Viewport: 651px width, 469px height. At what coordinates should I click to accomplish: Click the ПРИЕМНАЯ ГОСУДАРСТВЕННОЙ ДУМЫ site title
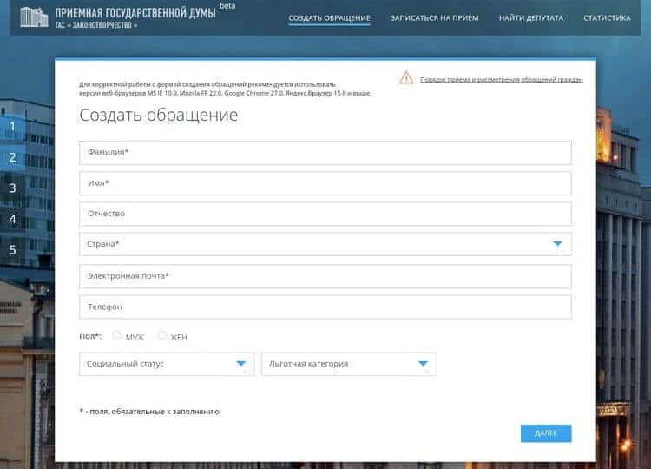135,13
